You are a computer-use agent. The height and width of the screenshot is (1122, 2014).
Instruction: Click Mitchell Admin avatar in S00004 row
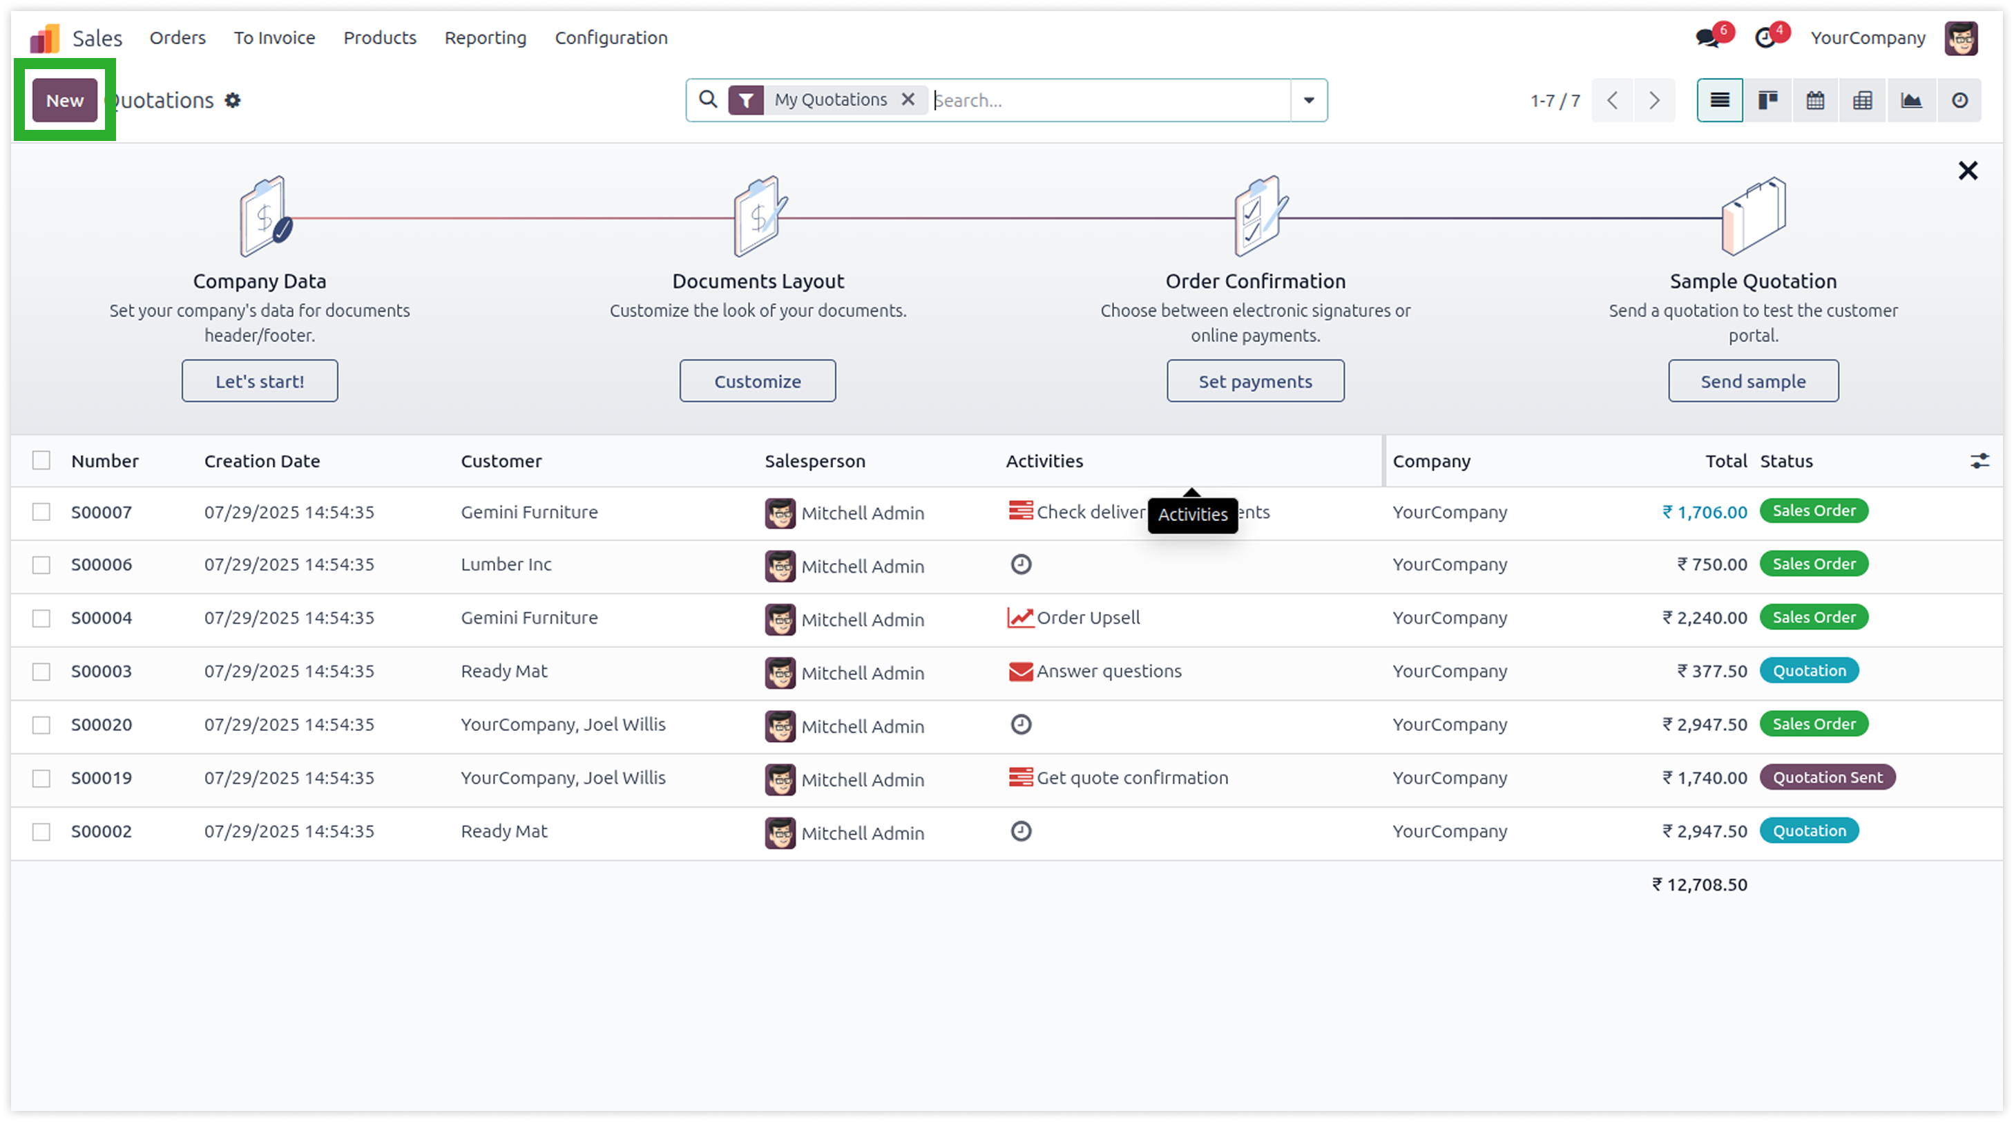coord(780,619)
